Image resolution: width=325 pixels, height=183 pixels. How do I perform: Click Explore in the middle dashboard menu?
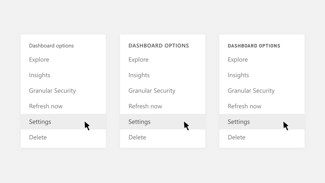coord(139,60)
